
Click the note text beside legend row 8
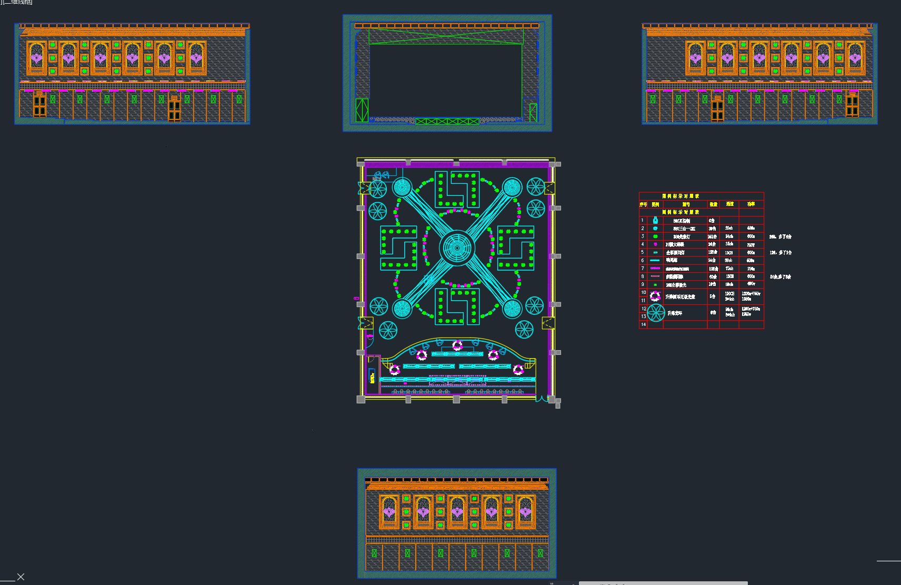tap(780, 276)
